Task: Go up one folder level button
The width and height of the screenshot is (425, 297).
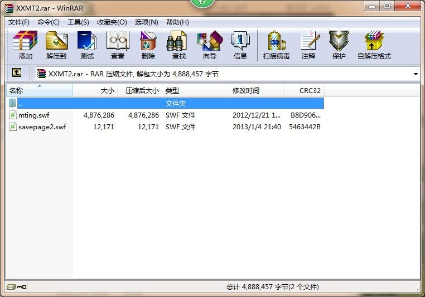Action: tap(17, 74)
